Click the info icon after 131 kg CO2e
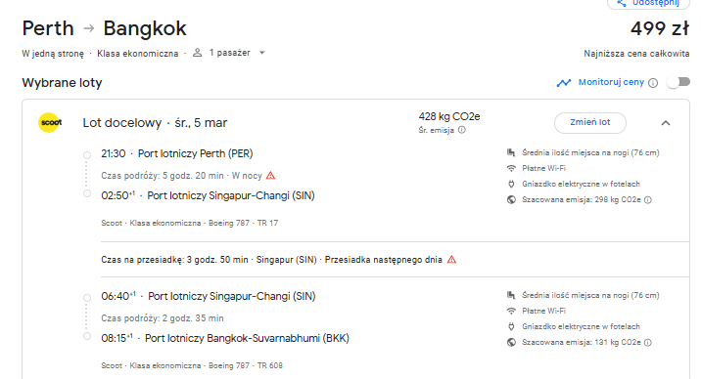The image size is (701, 379). [x=648, y=343]
